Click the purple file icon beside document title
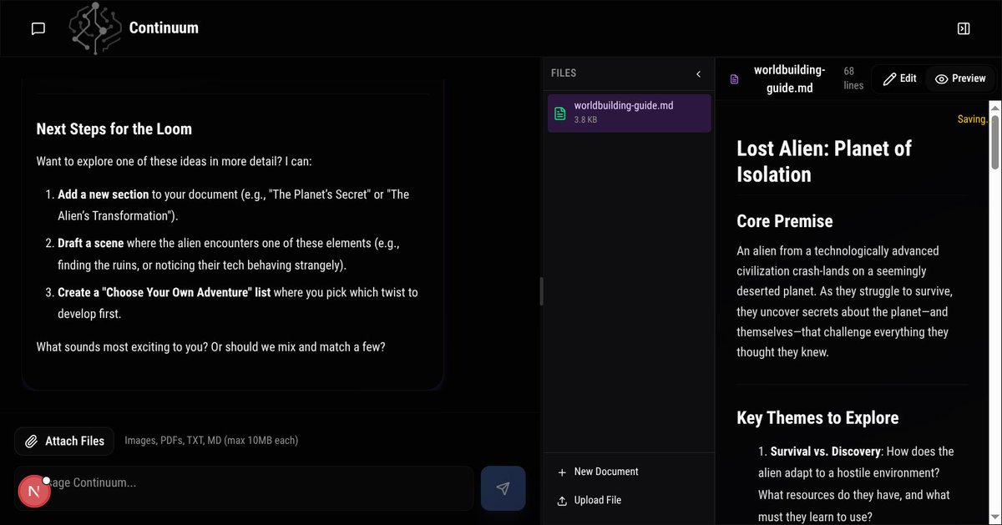This screenshot has width=1002, height=525. (735, 79)
